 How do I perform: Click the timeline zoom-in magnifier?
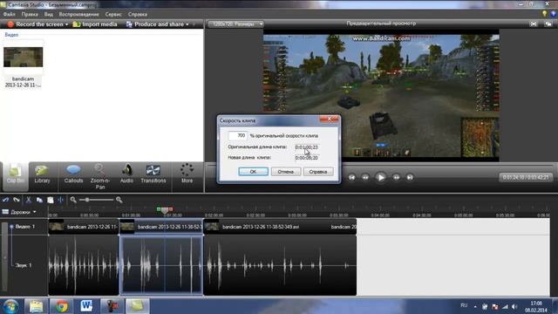[x=119, y=200]
